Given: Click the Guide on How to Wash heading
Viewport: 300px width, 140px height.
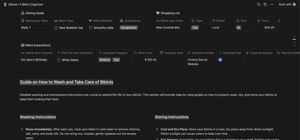Looking at the screenshot, I should click(67, 82).
